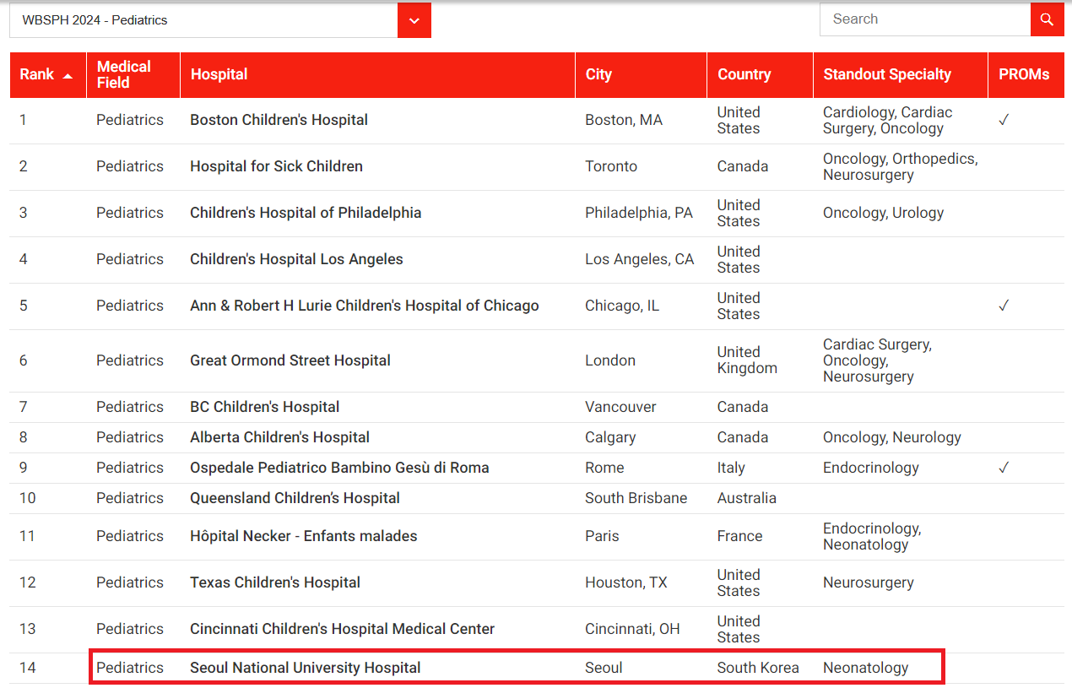
Task: Click the United Kingdom country cell
Action: (747, 360)
